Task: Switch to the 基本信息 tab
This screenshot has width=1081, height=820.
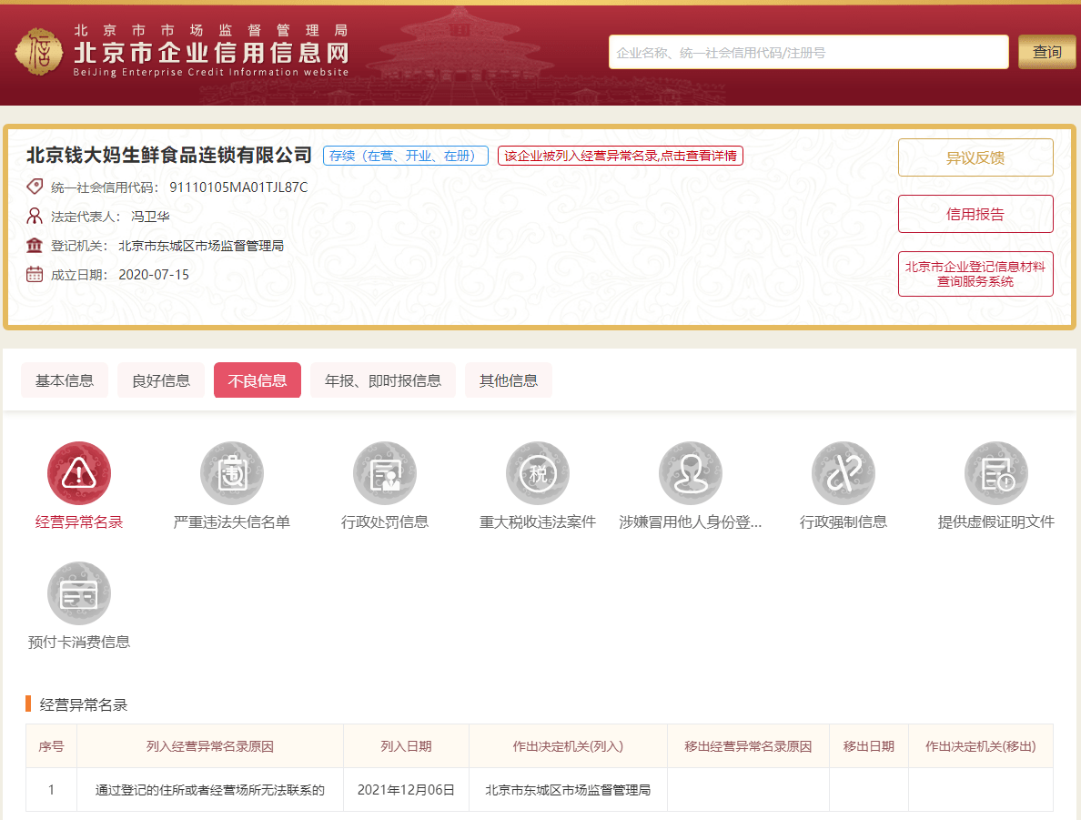Action: 64,380
